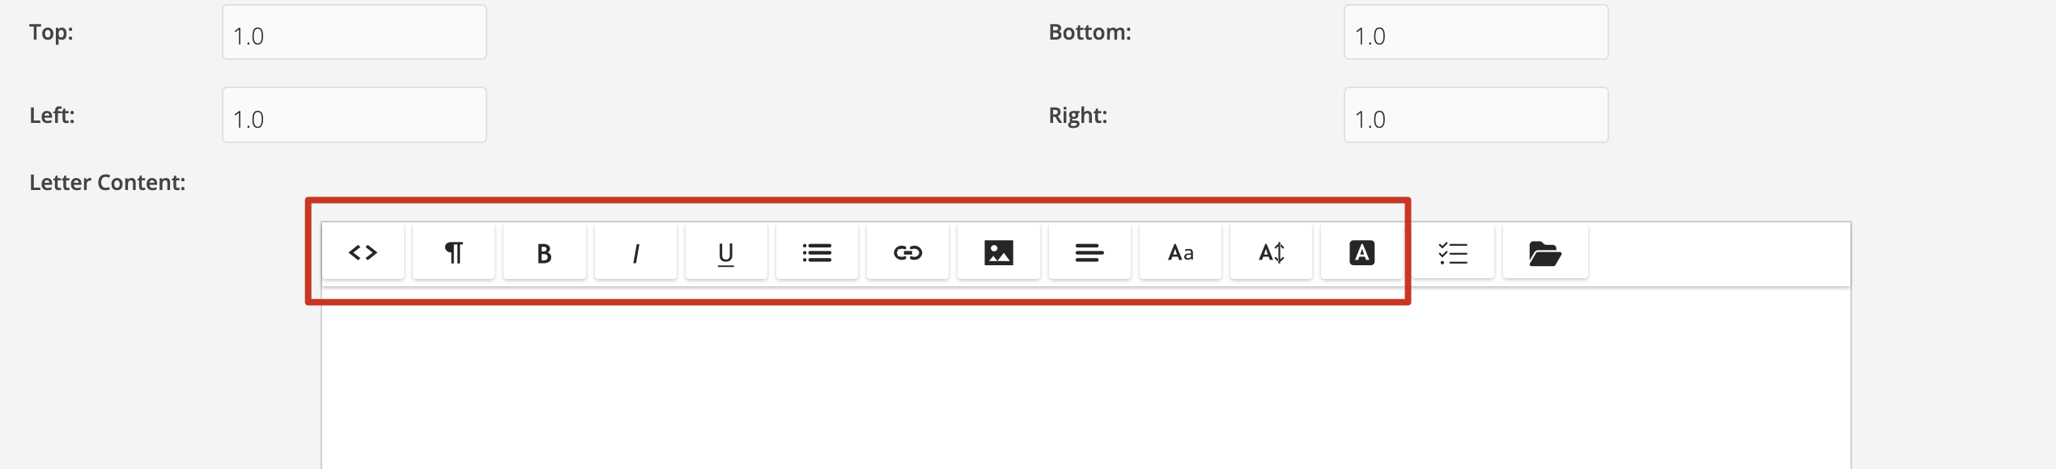This screenshot has height=469, width=2056.
Task: Click the Bottom margin field
Action: click(1476, 32)
